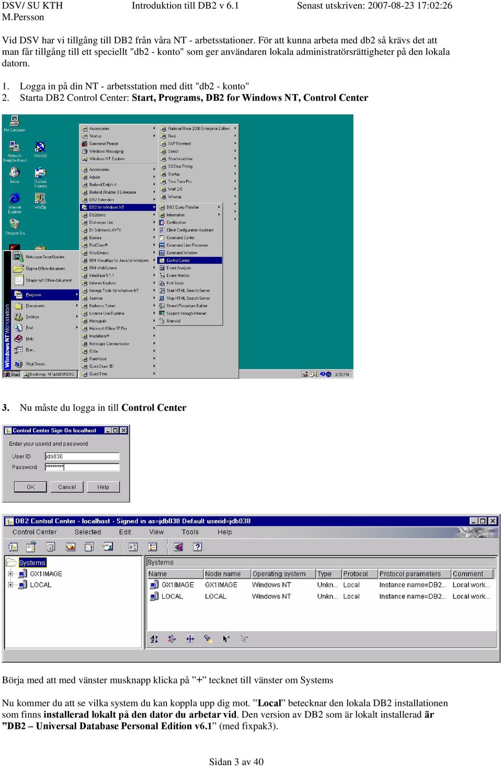Open the Tools menu in Control Center
The image size is (502, 766).
[x=190, y=532]
